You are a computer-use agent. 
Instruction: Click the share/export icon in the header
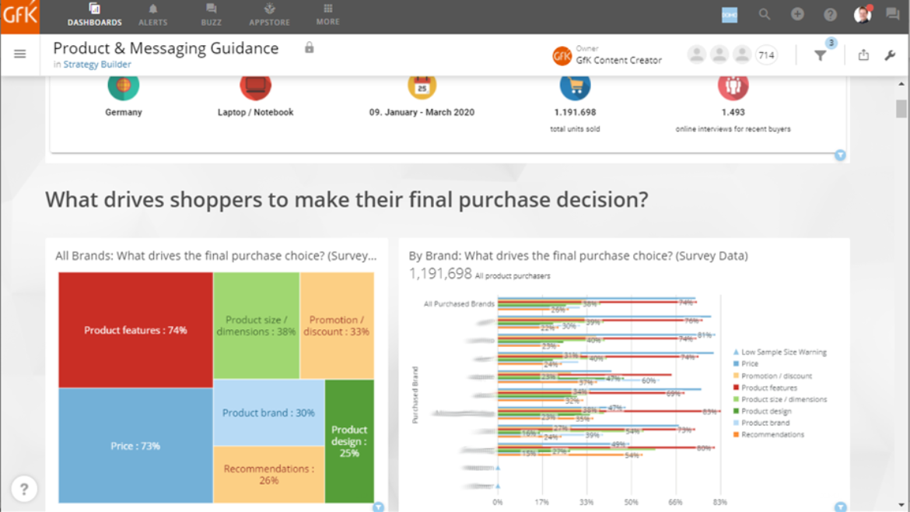pos(863,54)
